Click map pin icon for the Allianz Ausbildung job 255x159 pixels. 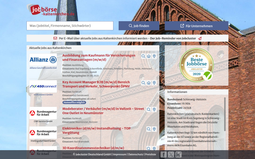[154, 56]
